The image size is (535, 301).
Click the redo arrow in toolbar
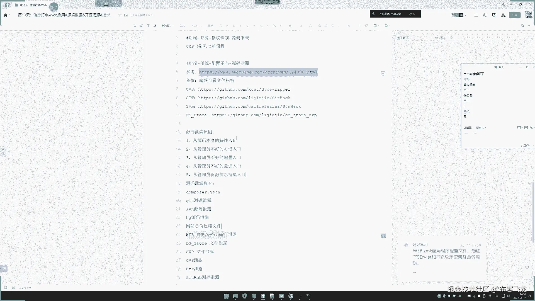pos(141,25)
